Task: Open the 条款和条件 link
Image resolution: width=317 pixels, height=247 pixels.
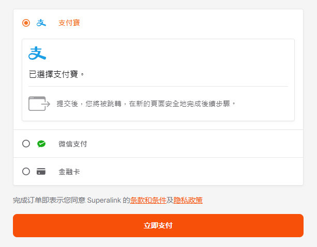Action: coord(148,200)
